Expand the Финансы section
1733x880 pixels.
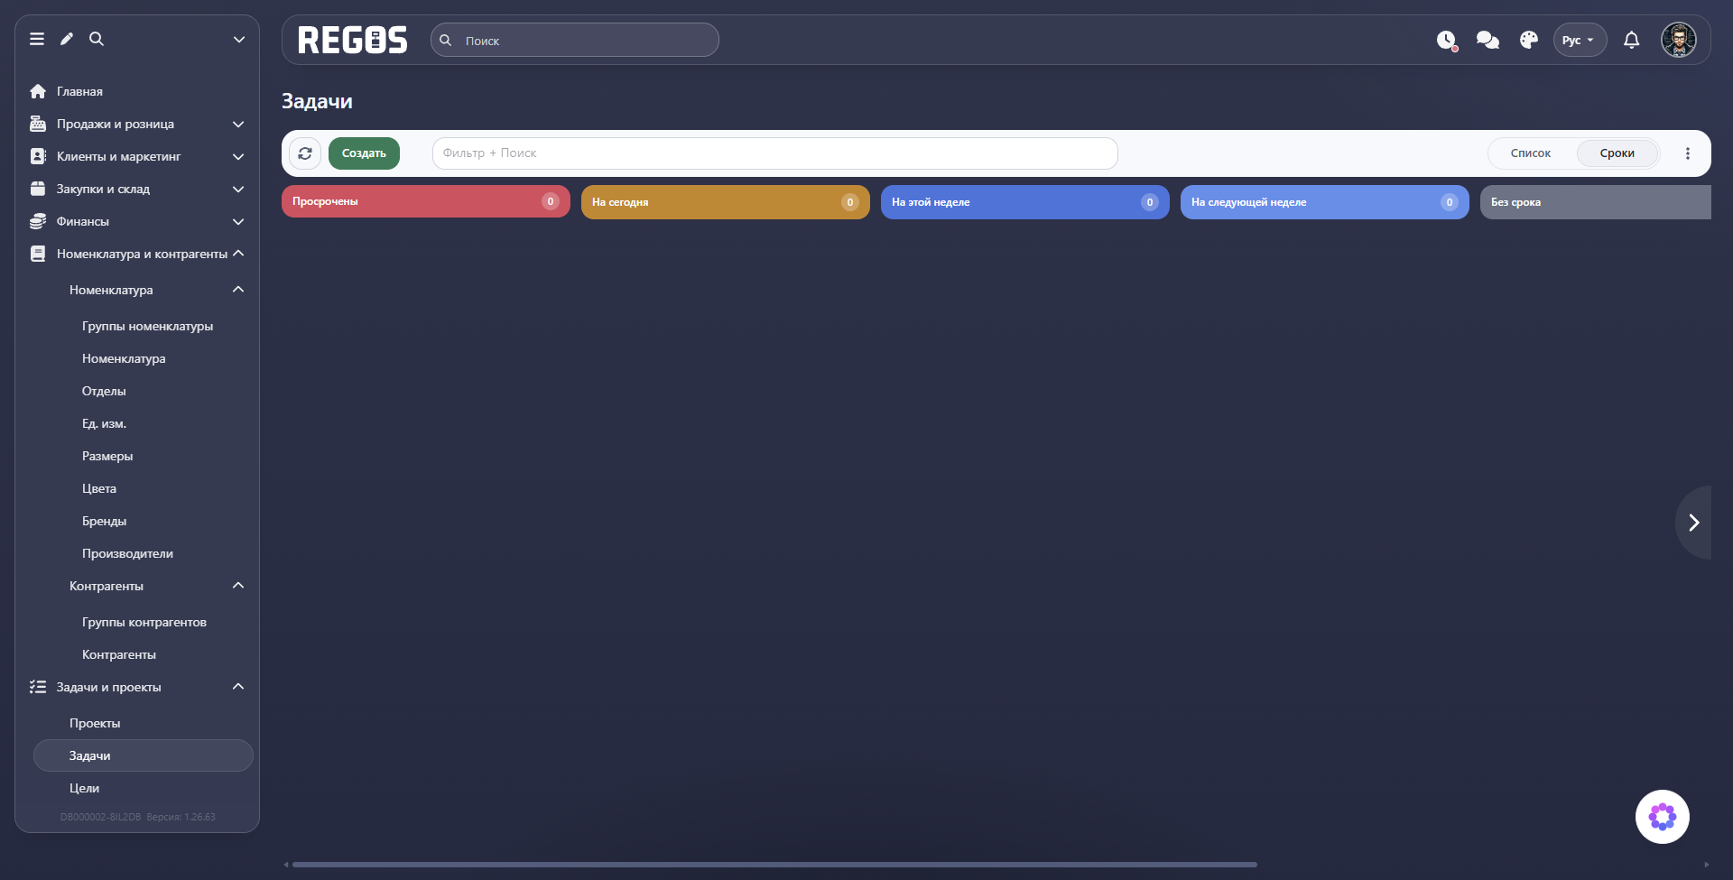[x=137, y=221]
